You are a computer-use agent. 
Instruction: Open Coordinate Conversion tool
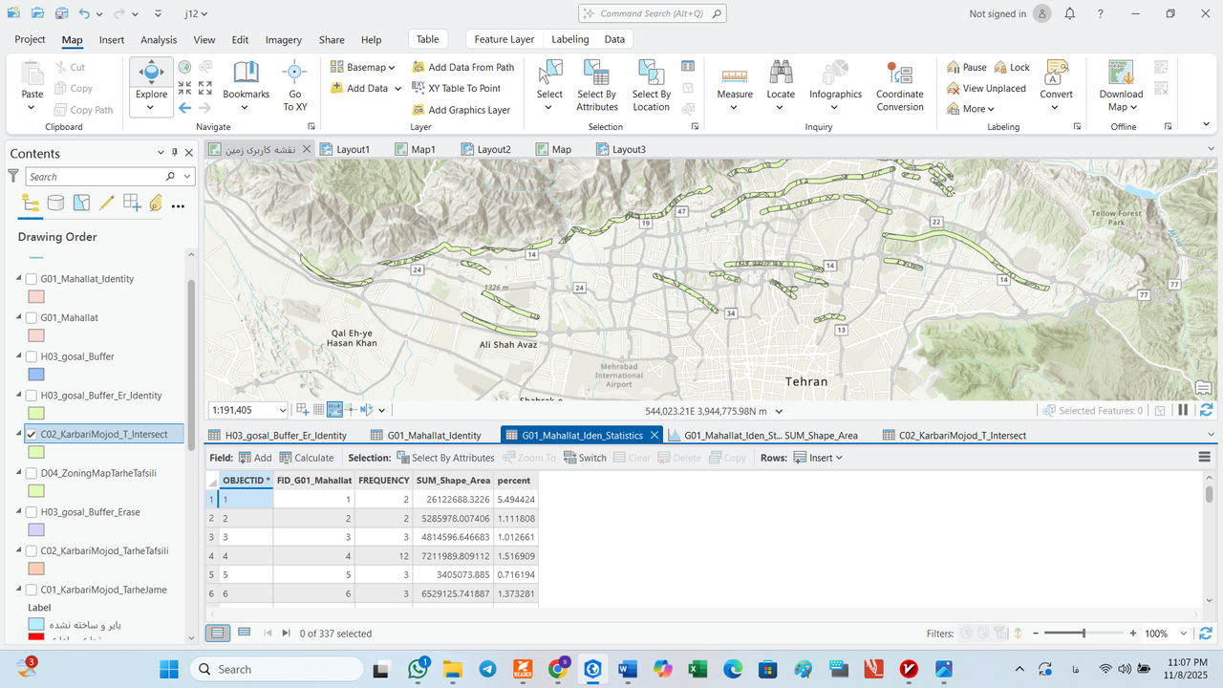(900, 86)
